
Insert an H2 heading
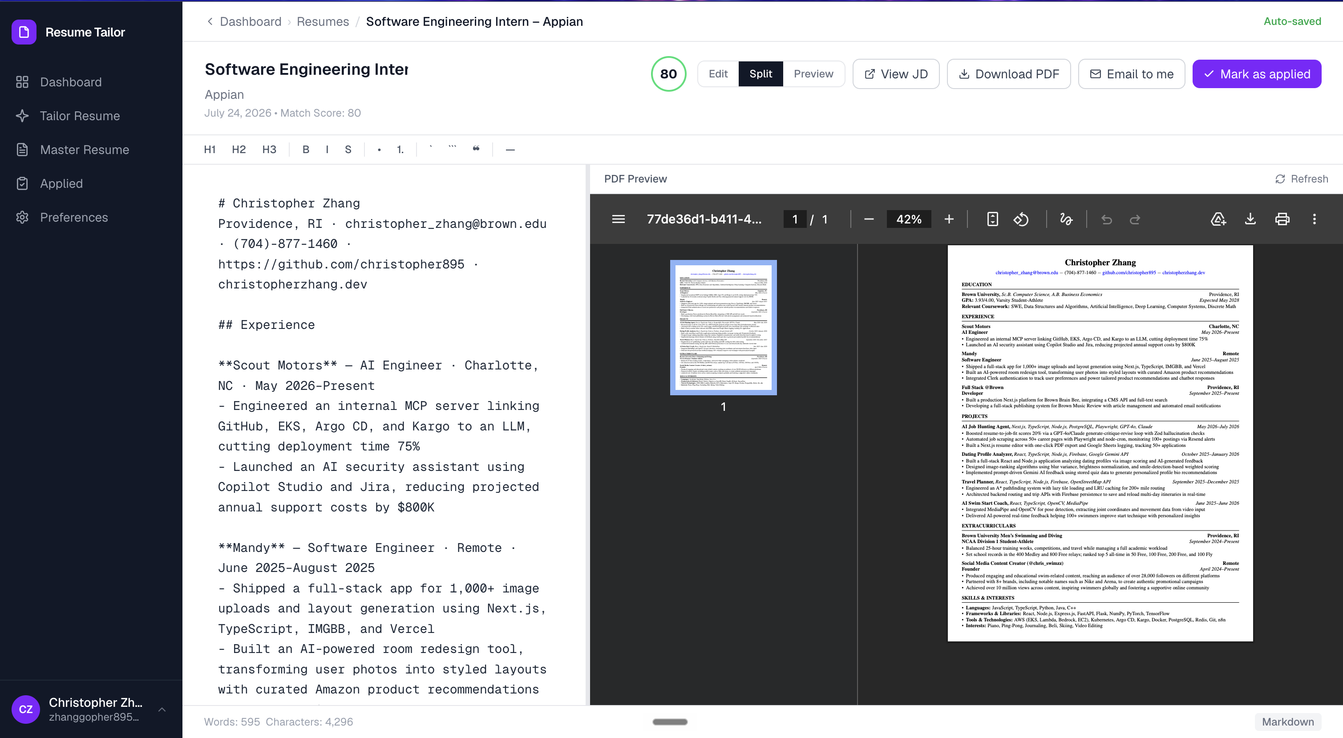click(x=239, y=150)
